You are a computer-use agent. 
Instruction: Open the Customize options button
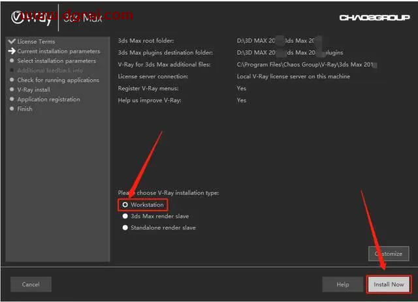click(389, 254)
